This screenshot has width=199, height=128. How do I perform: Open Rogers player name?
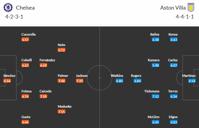(136, 76)
